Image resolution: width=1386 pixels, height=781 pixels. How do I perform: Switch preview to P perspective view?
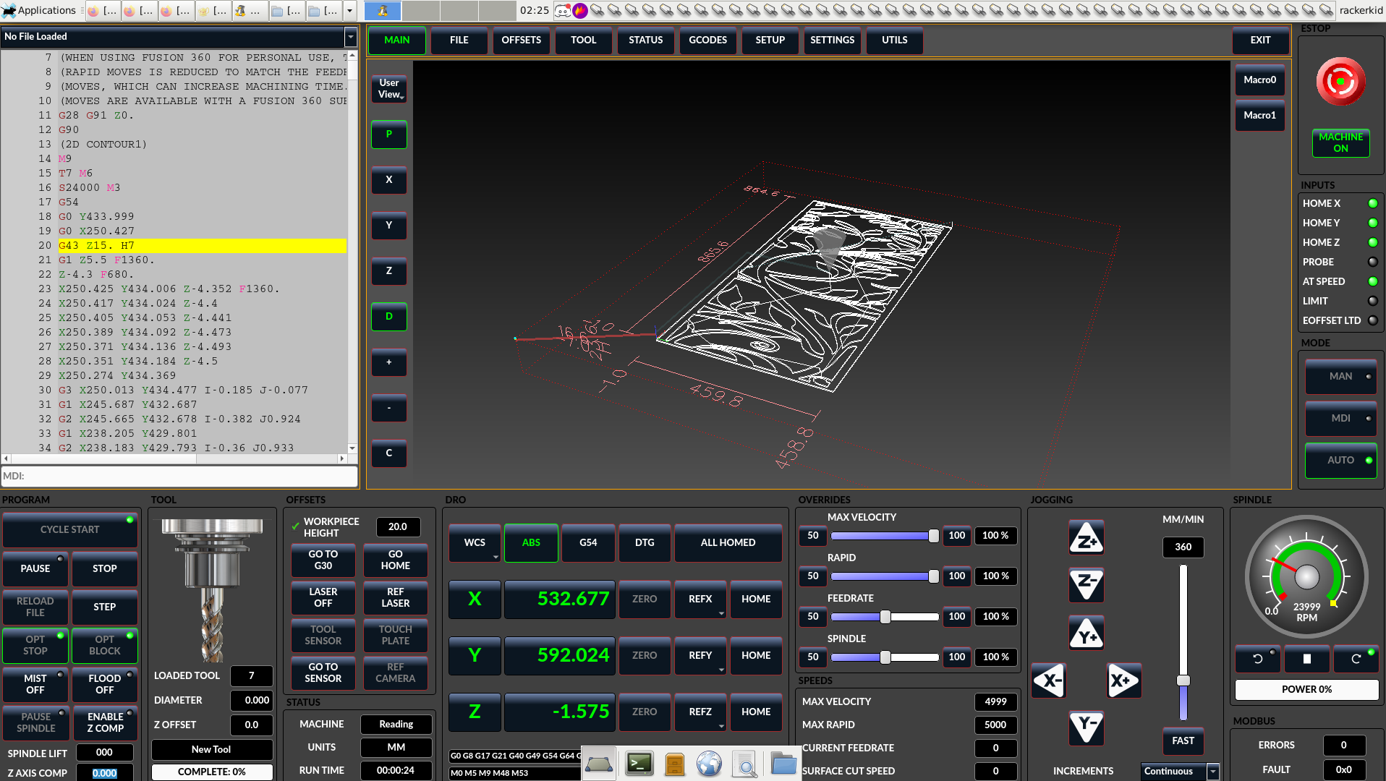(389, 135)
